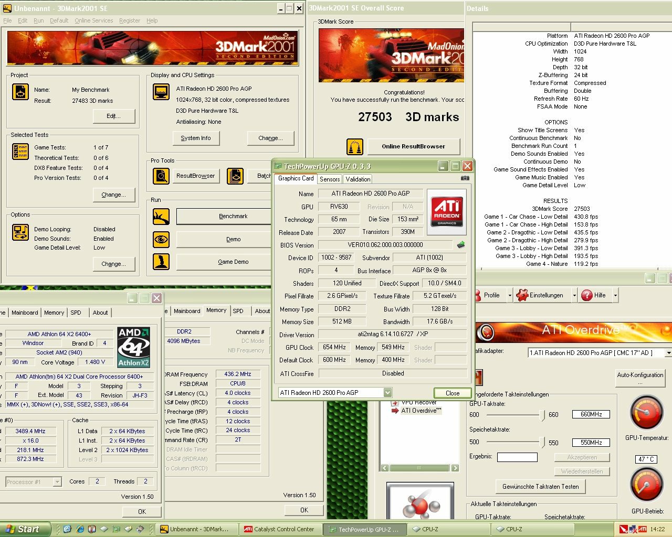Open the Profile dropdown arrow in Catalyst
The image size is (672, 537).
click(x=509, y=295)
